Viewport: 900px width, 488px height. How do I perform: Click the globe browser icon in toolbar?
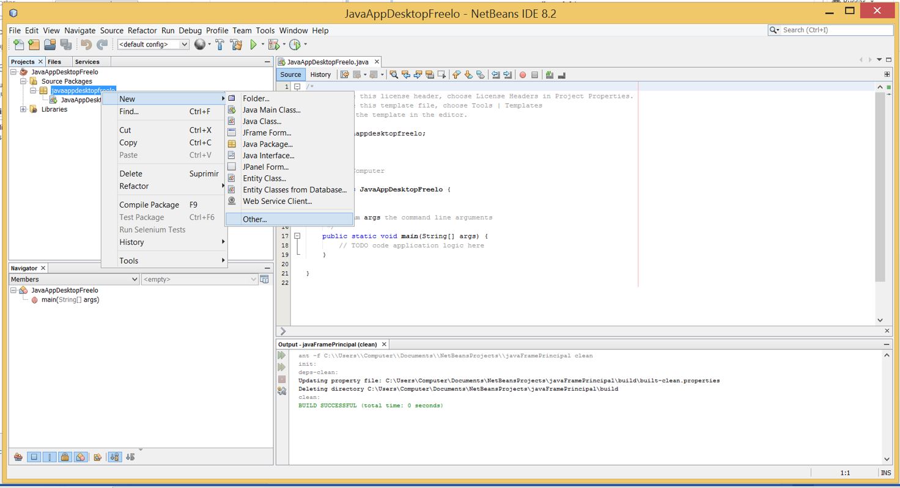(x=199, y=45)
